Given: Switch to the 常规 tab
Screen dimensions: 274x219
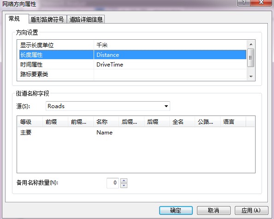Looking at the screenshot, I should coord(17,18).
